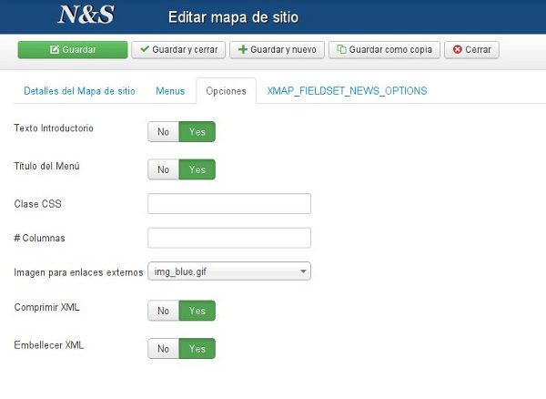Click the N&S logo
The width and height of the screenshot is (546, 399).
tap(86, 15)
